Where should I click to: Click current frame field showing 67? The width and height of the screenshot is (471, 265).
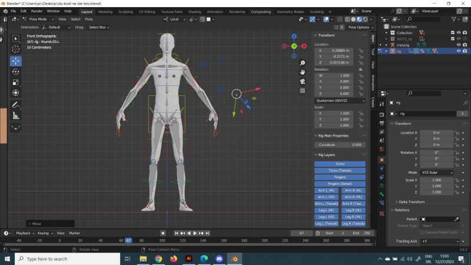[301, 233]
